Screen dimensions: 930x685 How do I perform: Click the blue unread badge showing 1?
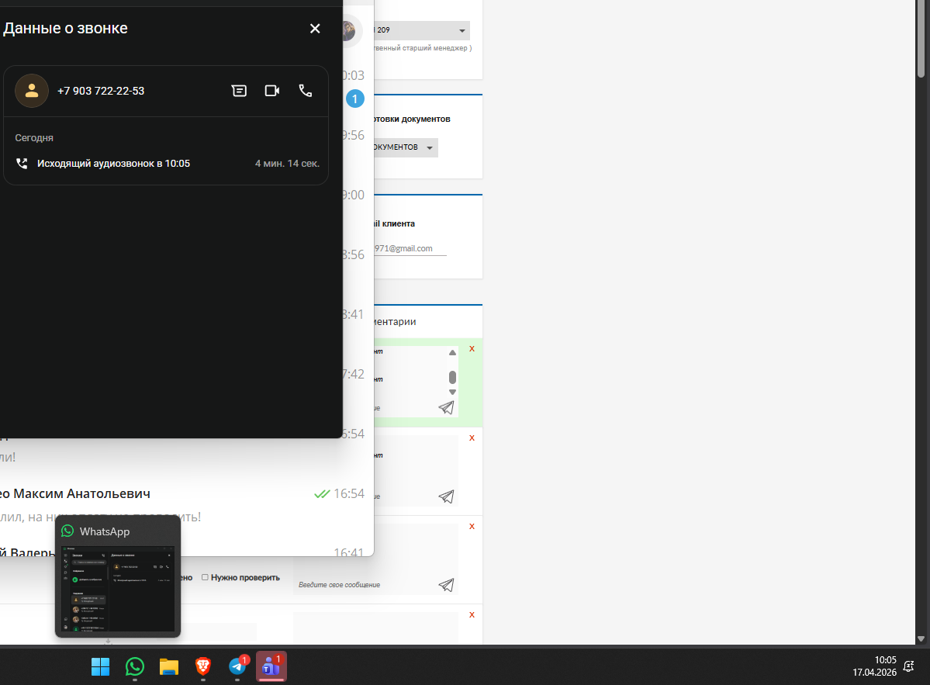pyautogui.click(x=354, y=99)
